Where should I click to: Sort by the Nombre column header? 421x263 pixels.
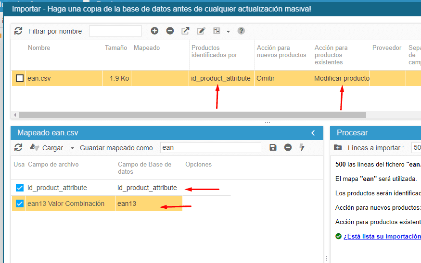tap(39, 48)
